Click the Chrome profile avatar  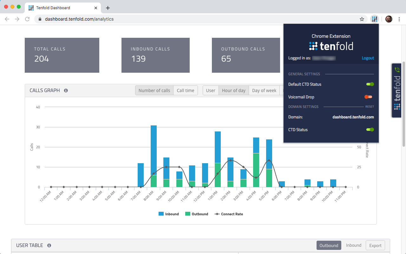[389, 19]
